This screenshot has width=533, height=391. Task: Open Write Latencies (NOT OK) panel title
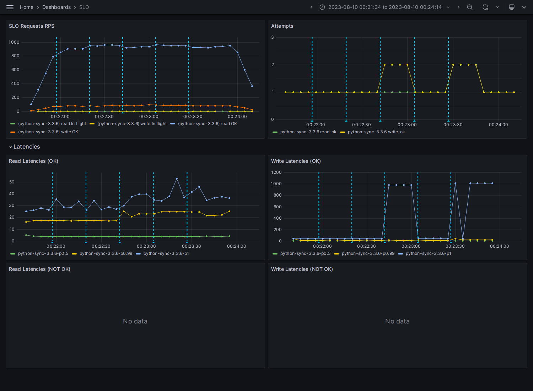pyautogui.click(x=302, y=269)
